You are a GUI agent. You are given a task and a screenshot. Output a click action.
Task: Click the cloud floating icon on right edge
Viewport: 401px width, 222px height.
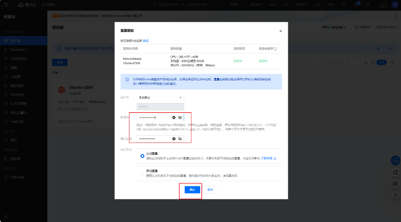(x=395, y=172)
